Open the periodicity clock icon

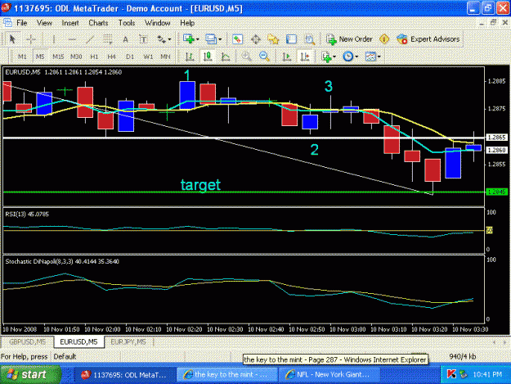(x=347, y=56)
